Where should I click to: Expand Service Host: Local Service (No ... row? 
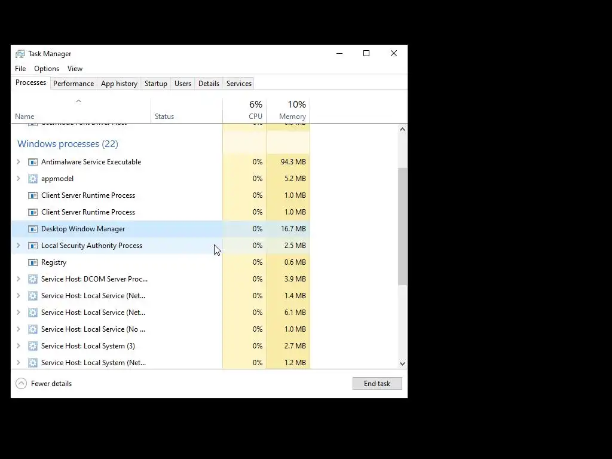pyautogui.click(x=19, y=329)
